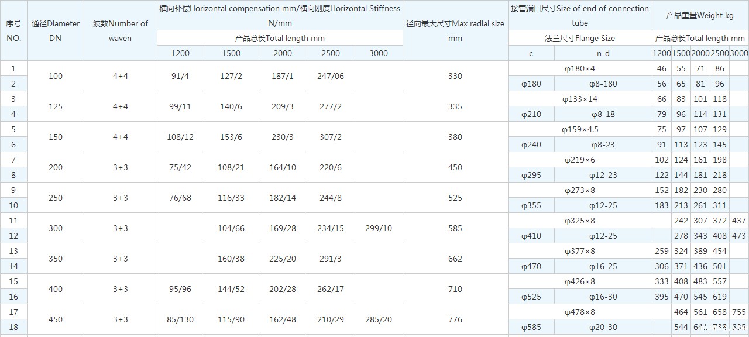The image size is (749, 337).
Task: Select the 285/20 cell in the 3000 column
Action: point(379,319)
